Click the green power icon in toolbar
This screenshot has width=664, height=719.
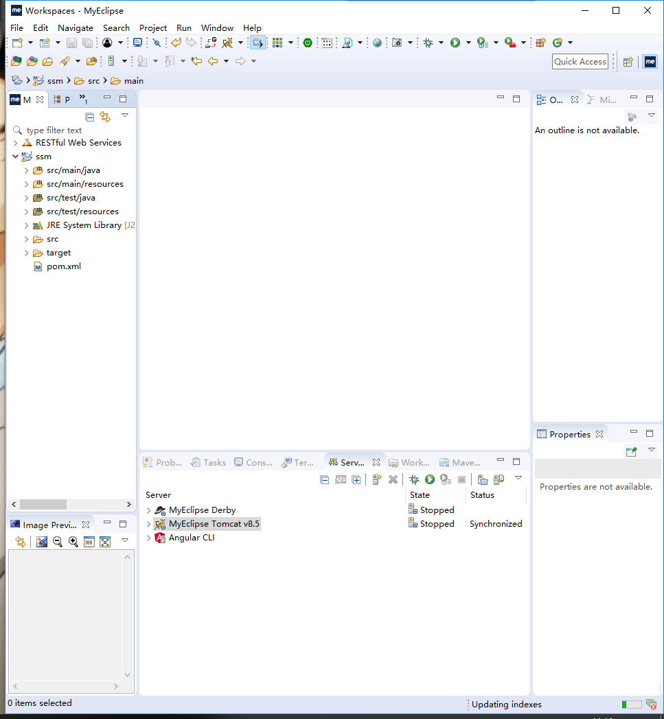(x=308, y=43)
